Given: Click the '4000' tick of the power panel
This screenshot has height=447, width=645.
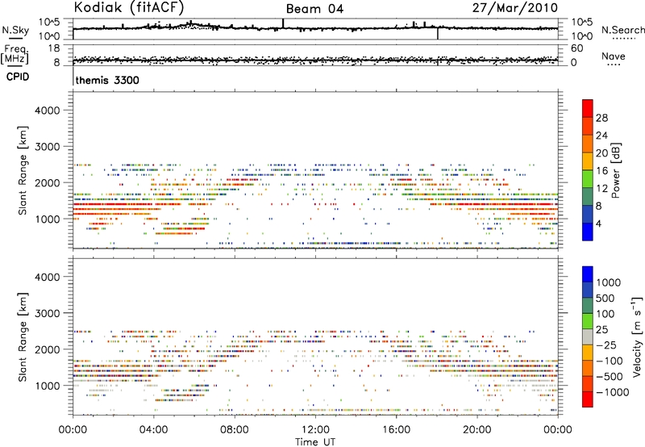Looking at the screenshot, I should [x=47, y=111].
